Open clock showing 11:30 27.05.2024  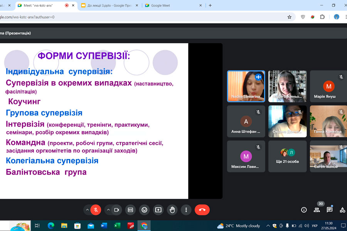click(328, 226)
